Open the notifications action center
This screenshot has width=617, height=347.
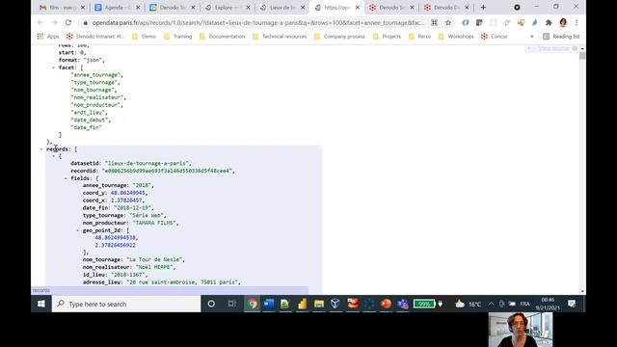[572, 304]
